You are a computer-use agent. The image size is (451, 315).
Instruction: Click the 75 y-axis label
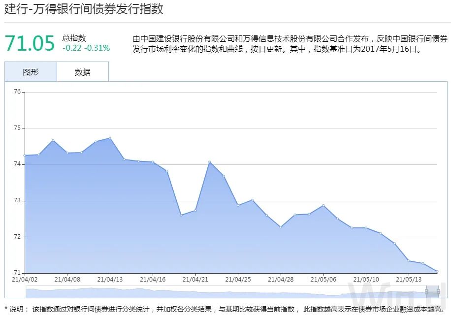coord(17,128)
